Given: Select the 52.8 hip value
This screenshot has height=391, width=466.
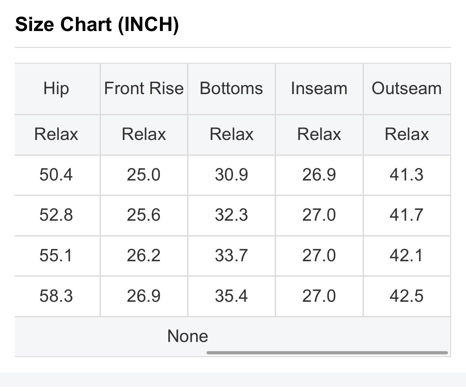Looking at the screenshot, I should point(56,215).
